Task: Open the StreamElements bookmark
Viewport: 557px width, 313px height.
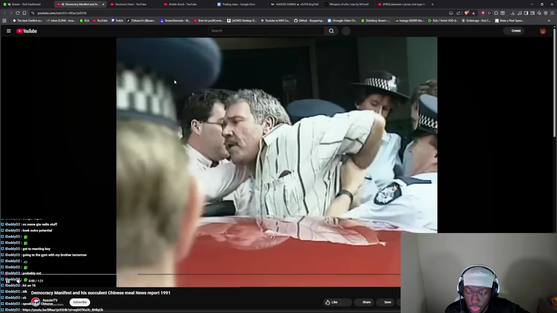Action: click(175, 20)
